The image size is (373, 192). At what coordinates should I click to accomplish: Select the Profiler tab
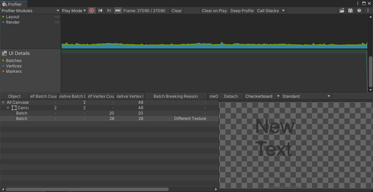click(14, 4)
